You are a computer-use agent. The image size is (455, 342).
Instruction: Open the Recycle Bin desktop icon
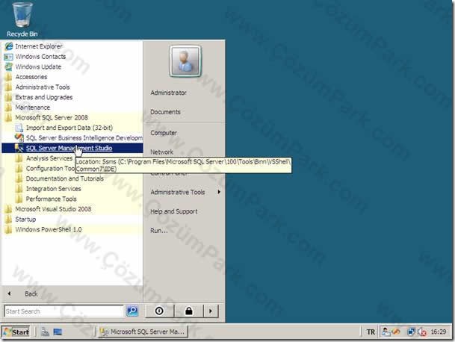point(22,19)
